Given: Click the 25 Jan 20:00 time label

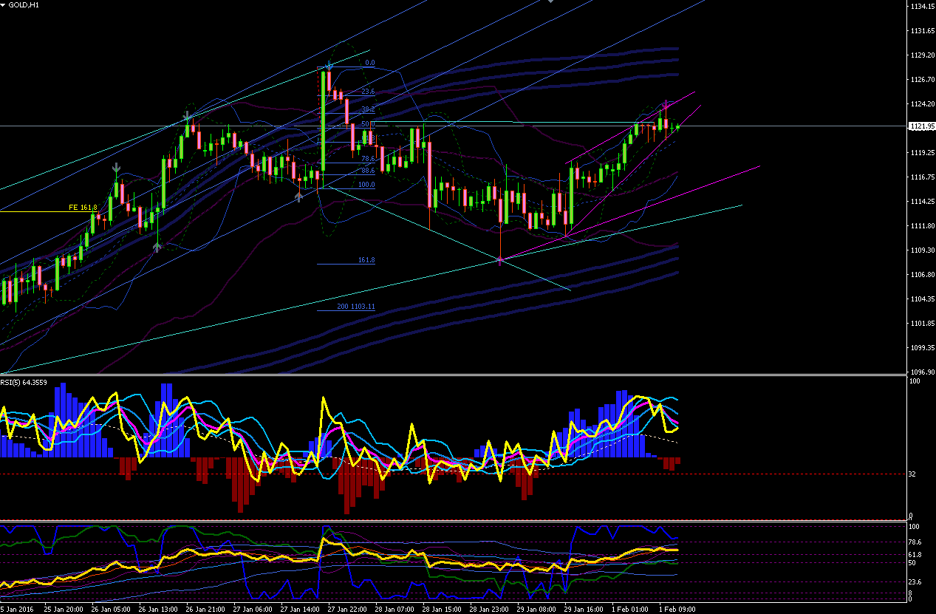Looking at the screenshot, I should tap(64, 610).
